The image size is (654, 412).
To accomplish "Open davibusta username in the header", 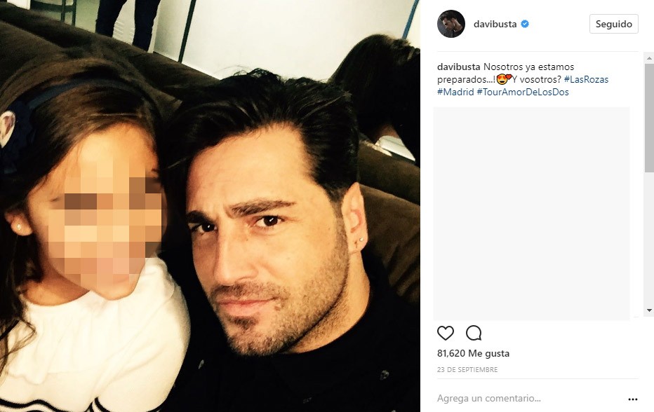I will point(495,24).
